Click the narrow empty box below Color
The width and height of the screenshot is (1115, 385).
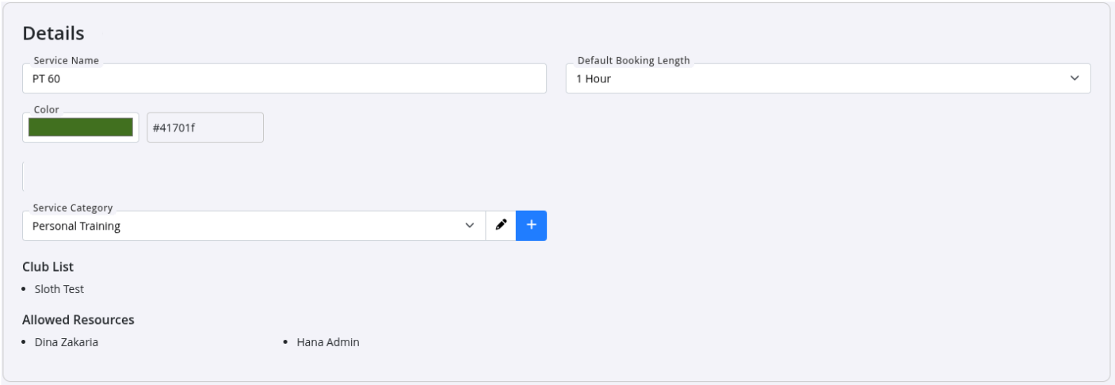tap(23, 177)
